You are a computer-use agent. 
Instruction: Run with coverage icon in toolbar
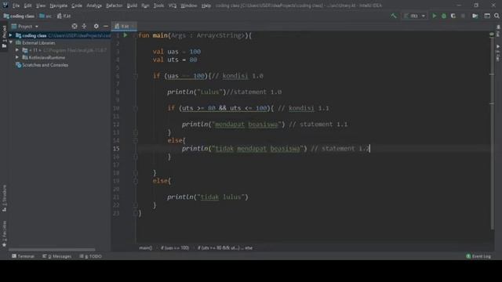(x=453, y=16)
